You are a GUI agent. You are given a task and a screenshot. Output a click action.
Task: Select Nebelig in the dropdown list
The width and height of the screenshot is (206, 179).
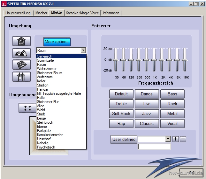tap(61, 143)
